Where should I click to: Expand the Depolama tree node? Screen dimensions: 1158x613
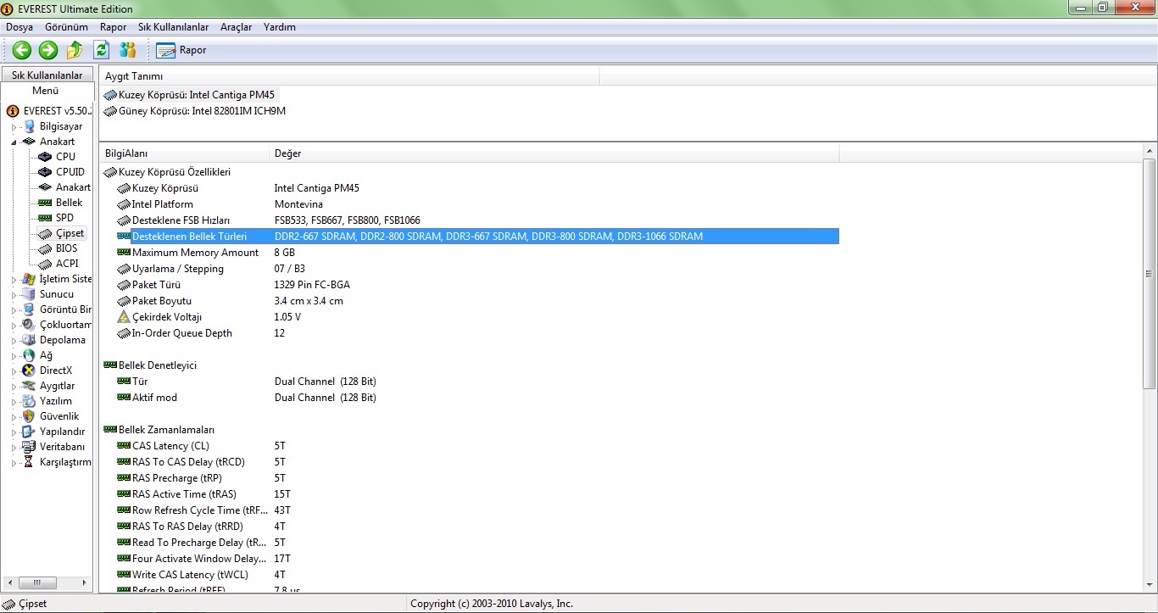click(x=14, y=340)
